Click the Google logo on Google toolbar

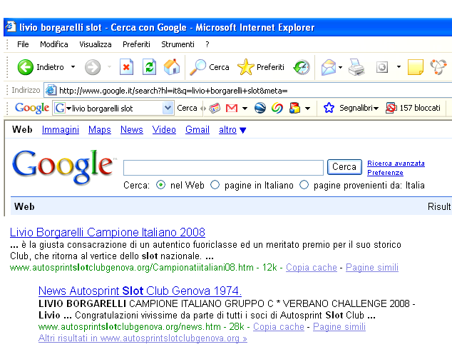(32, 108)
